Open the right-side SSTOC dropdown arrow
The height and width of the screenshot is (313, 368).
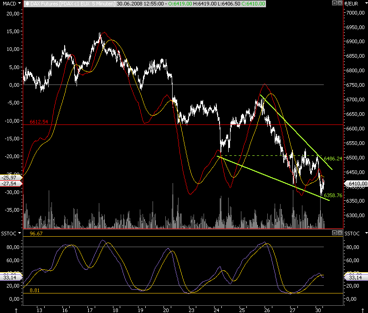pos(366,233)
